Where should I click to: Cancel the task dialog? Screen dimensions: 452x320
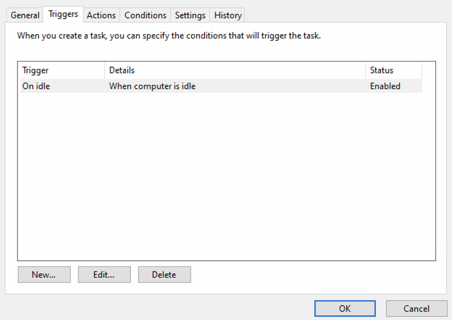[x=416, y=308]
